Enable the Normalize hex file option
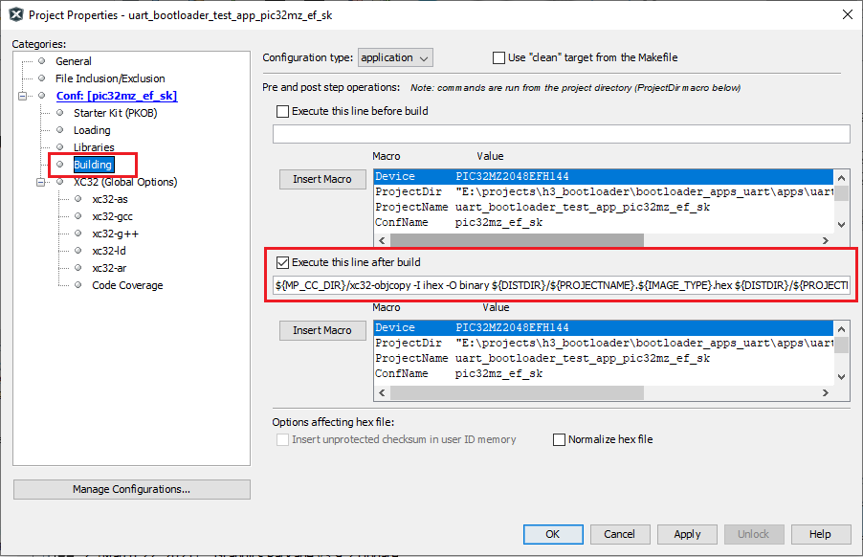Image resolution: width=863 pixels, height=557 pixels. pyautogui.click(x=559, y=438)
